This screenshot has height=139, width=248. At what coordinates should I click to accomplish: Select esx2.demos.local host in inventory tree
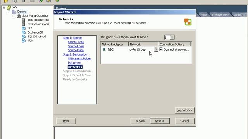(38, 24)
